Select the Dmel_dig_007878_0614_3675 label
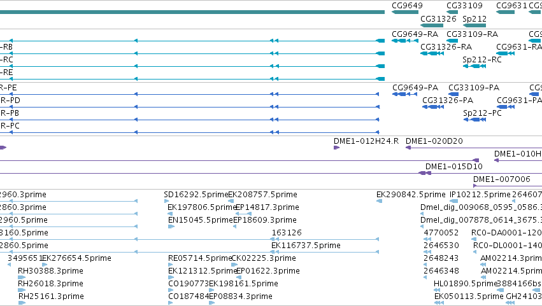 pyautogui.click(x=480, y=220)
